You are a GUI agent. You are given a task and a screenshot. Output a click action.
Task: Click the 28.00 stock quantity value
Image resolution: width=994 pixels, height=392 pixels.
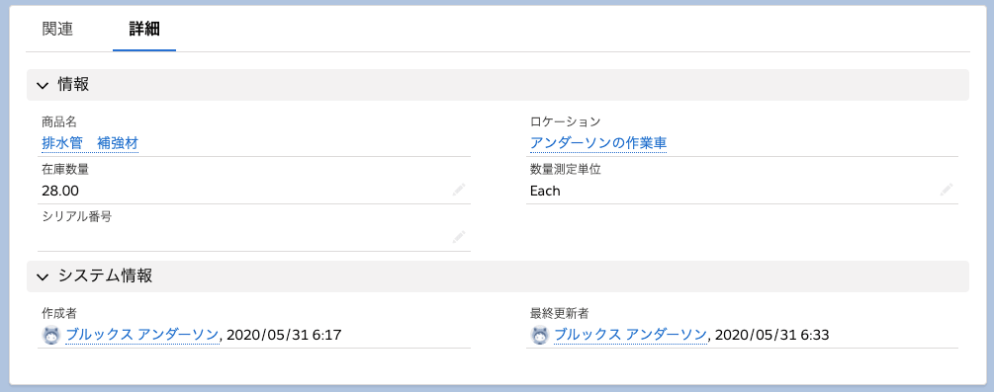60,191
